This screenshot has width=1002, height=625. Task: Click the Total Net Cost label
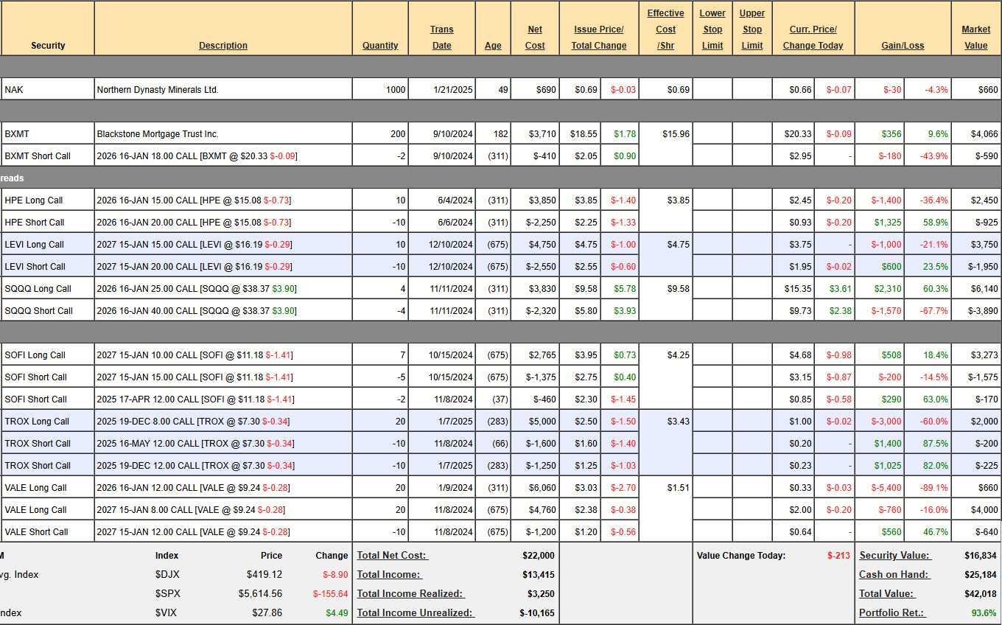(392, 556)
